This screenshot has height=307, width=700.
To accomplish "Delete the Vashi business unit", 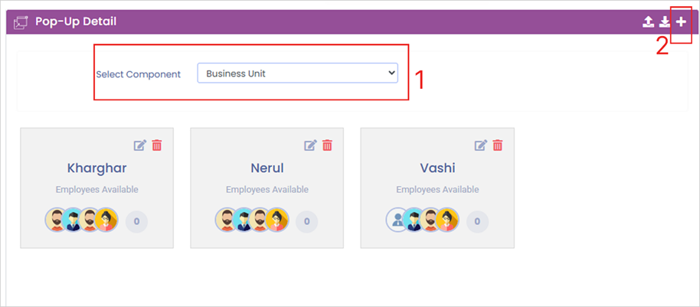I will click(x=497, y=145).
